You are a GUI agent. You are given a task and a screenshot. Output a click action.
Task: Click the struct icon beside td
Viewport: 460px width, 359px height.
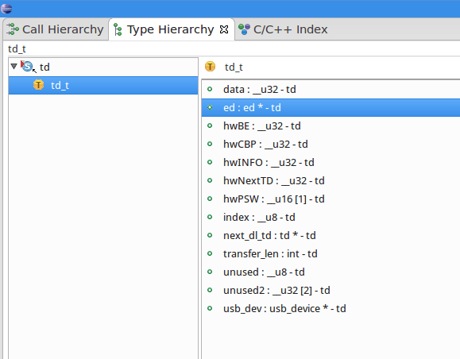(x=27, y=66)
